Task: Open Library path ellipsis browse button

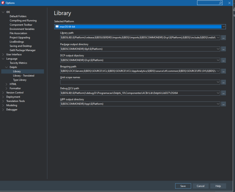Action: click(x=223, y=38)
